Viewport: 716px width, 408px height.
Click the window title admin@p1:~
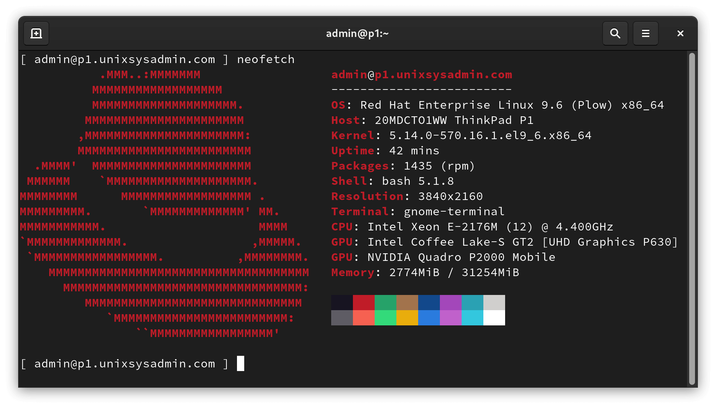[x=357, y=33]
